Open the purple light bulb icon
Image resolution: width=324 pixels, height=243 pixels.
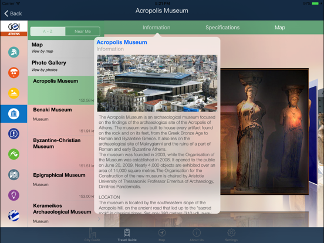tap(14, 195)
